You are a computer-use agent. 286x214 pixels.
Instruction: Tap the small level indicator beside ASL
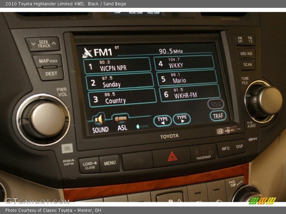pyautogui.click(x=142, y=126)
